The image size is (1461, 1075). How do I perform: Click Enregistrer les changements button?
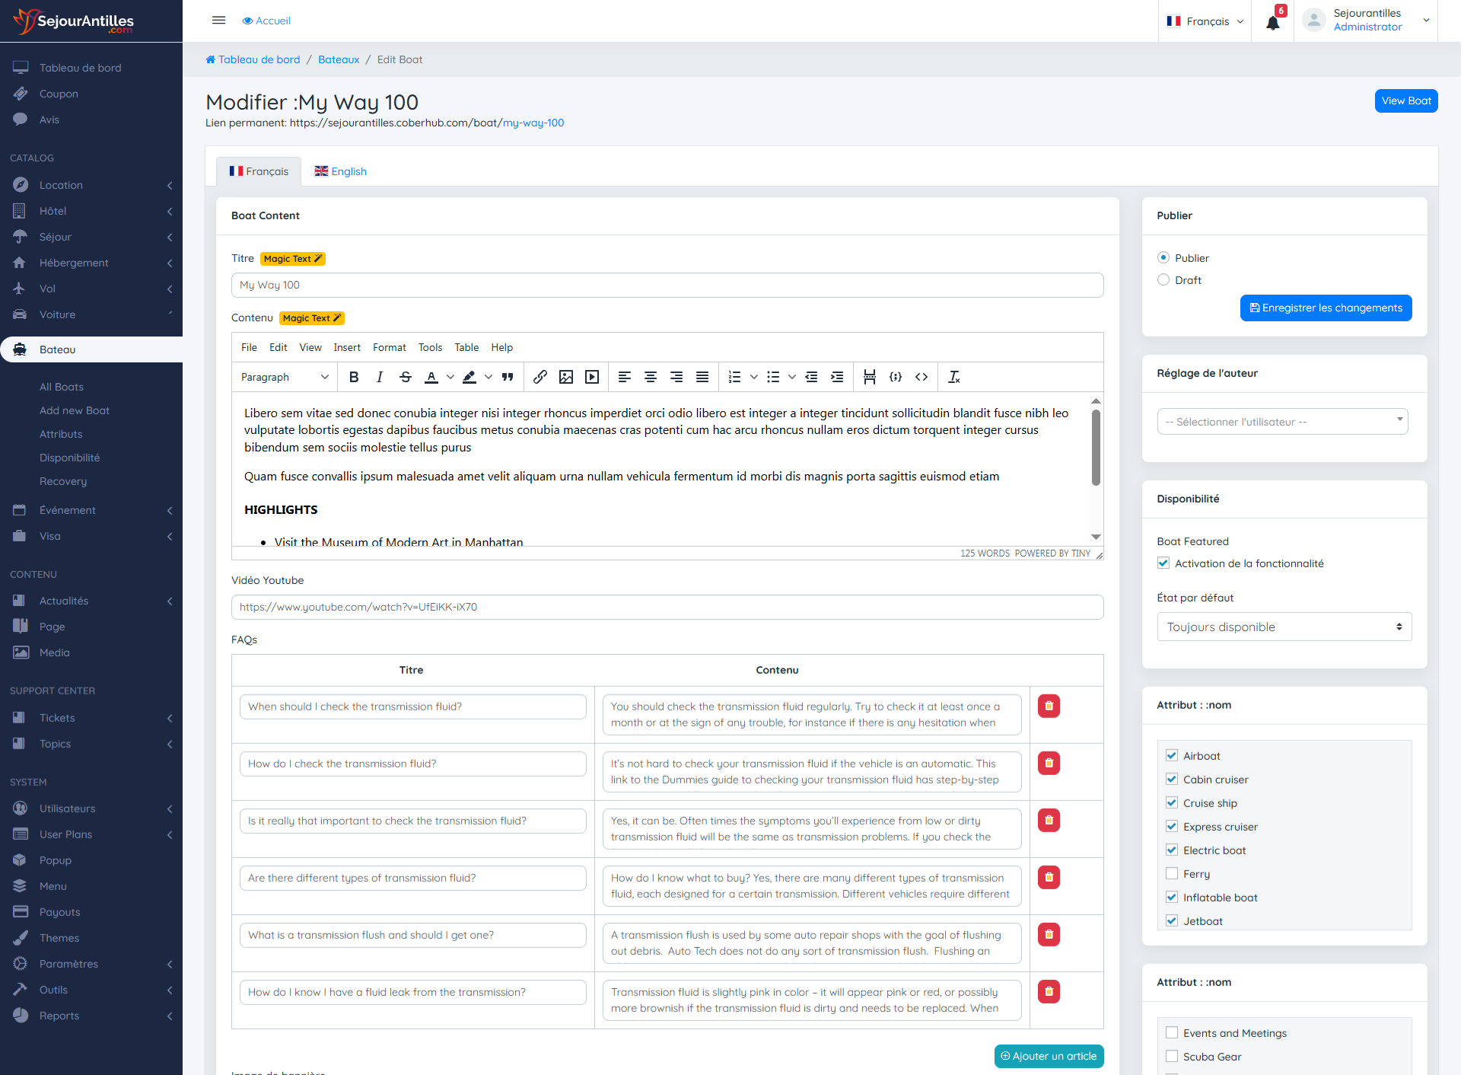1326,308
